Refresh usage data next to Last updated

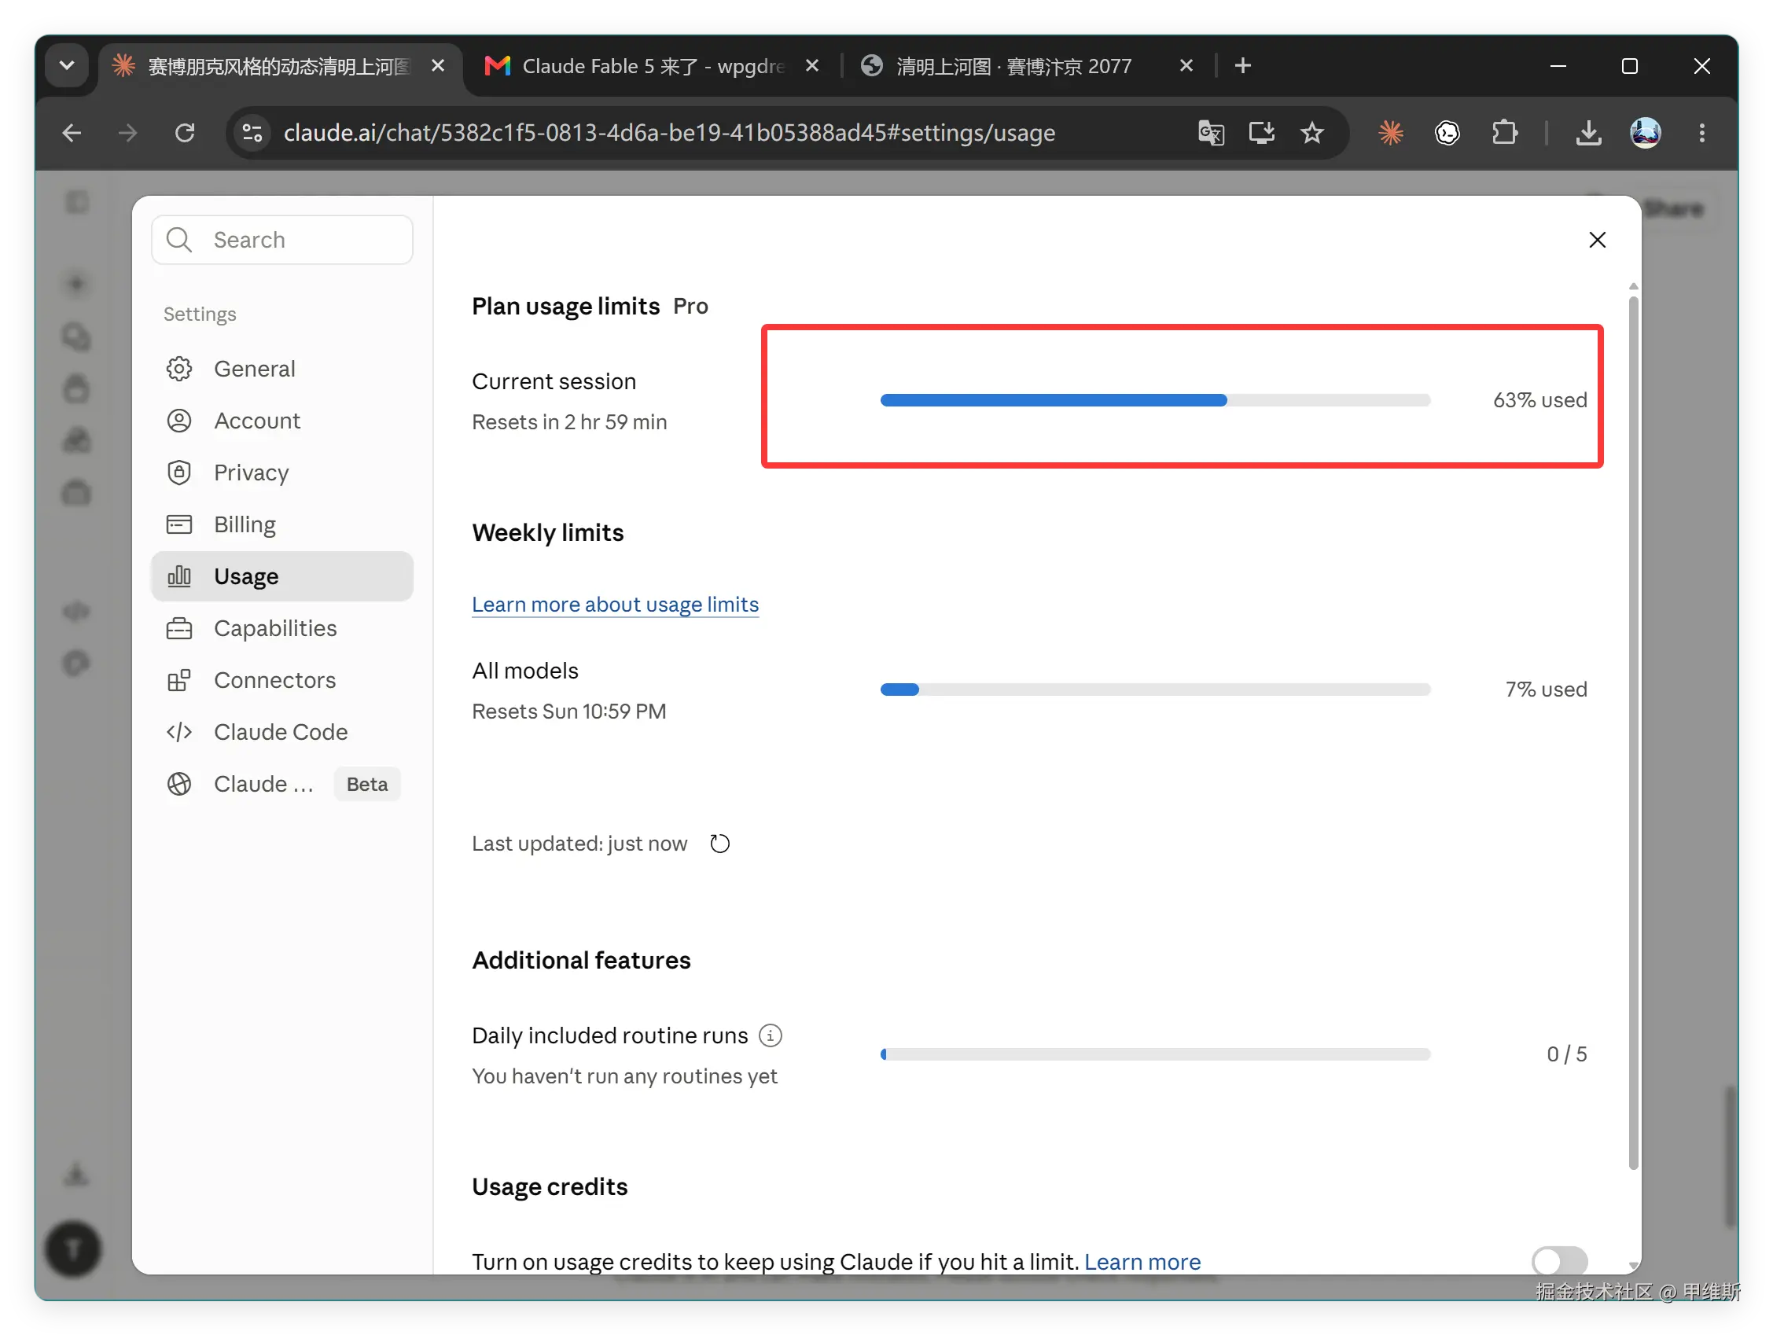click(719, 844)
